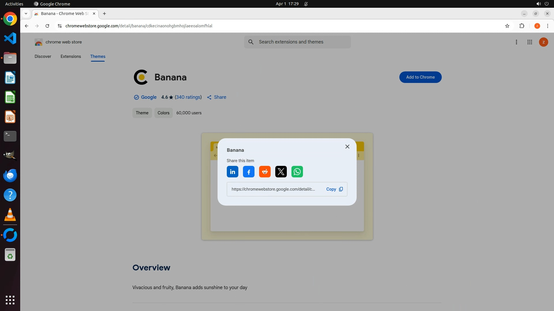Open Chrome three-dot menu

[x=547, y=26]
